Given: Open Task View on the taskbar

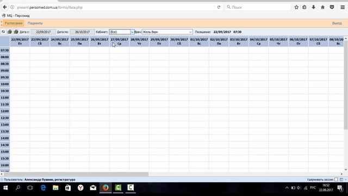Looking at the screenshot, I should point(30,188).
